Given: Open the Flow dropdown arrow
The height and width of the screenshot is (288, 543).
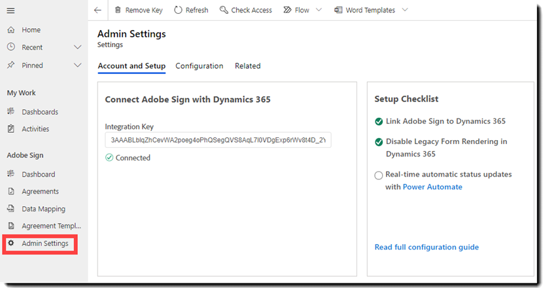Looking at the screenshot, I should (319, 10).
